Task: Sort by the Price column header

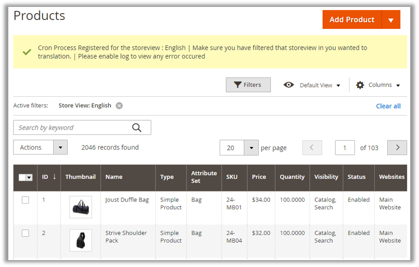Action: coord(259,177)
